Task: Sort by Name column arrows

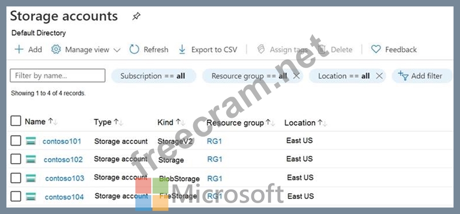Action: point(53,121)
